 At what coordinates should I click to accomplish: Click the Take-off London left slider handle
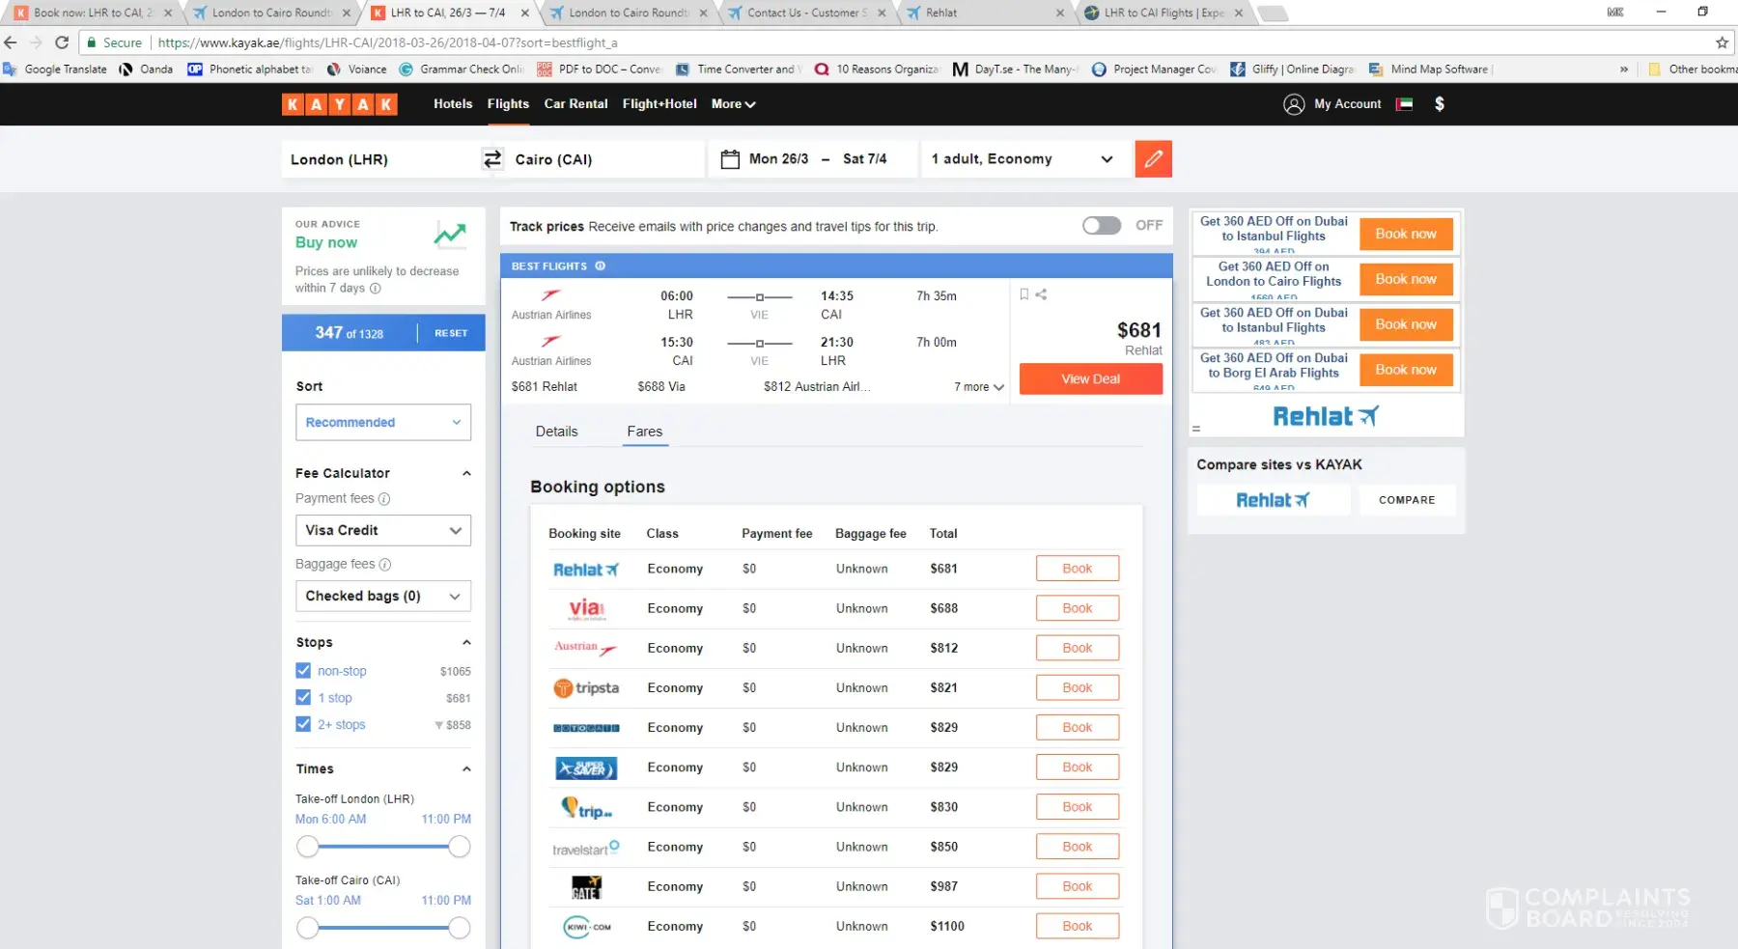click(307, 847)
